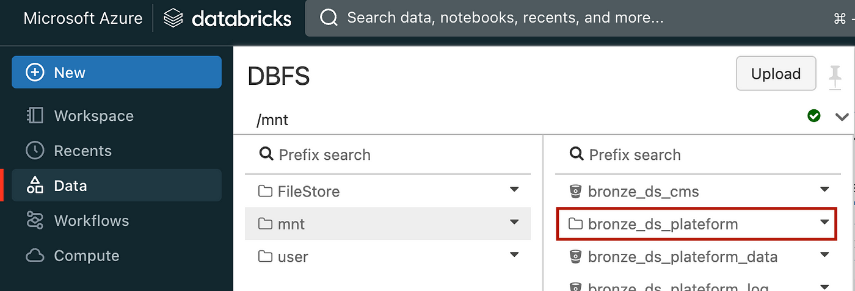Select the Data shapes icon
This screenshot has width=855, height=291.
coord(35,185)
